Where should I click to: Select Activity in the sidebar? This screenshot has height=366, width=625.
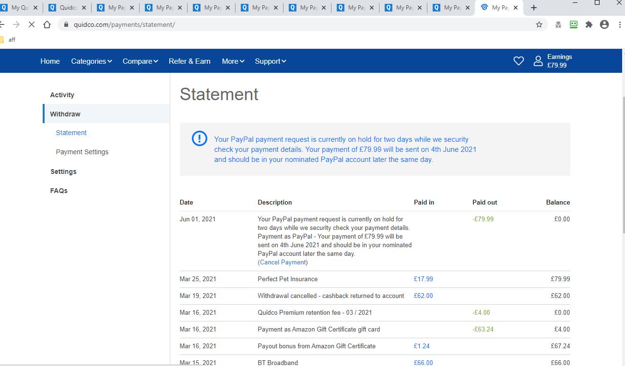pyautogui.click(x=62, y=95)
